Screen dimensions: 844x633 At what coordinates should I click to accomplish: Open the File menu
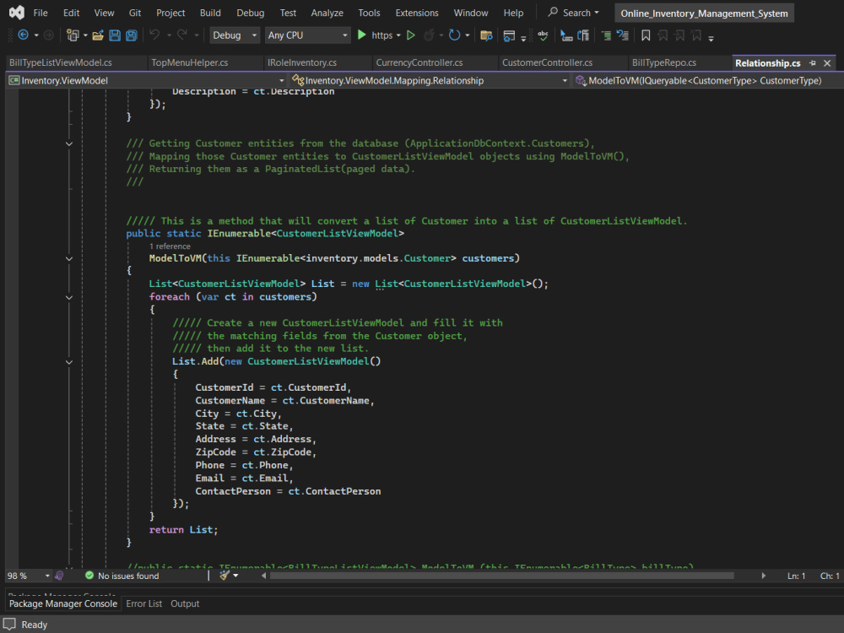pos(41,13)
